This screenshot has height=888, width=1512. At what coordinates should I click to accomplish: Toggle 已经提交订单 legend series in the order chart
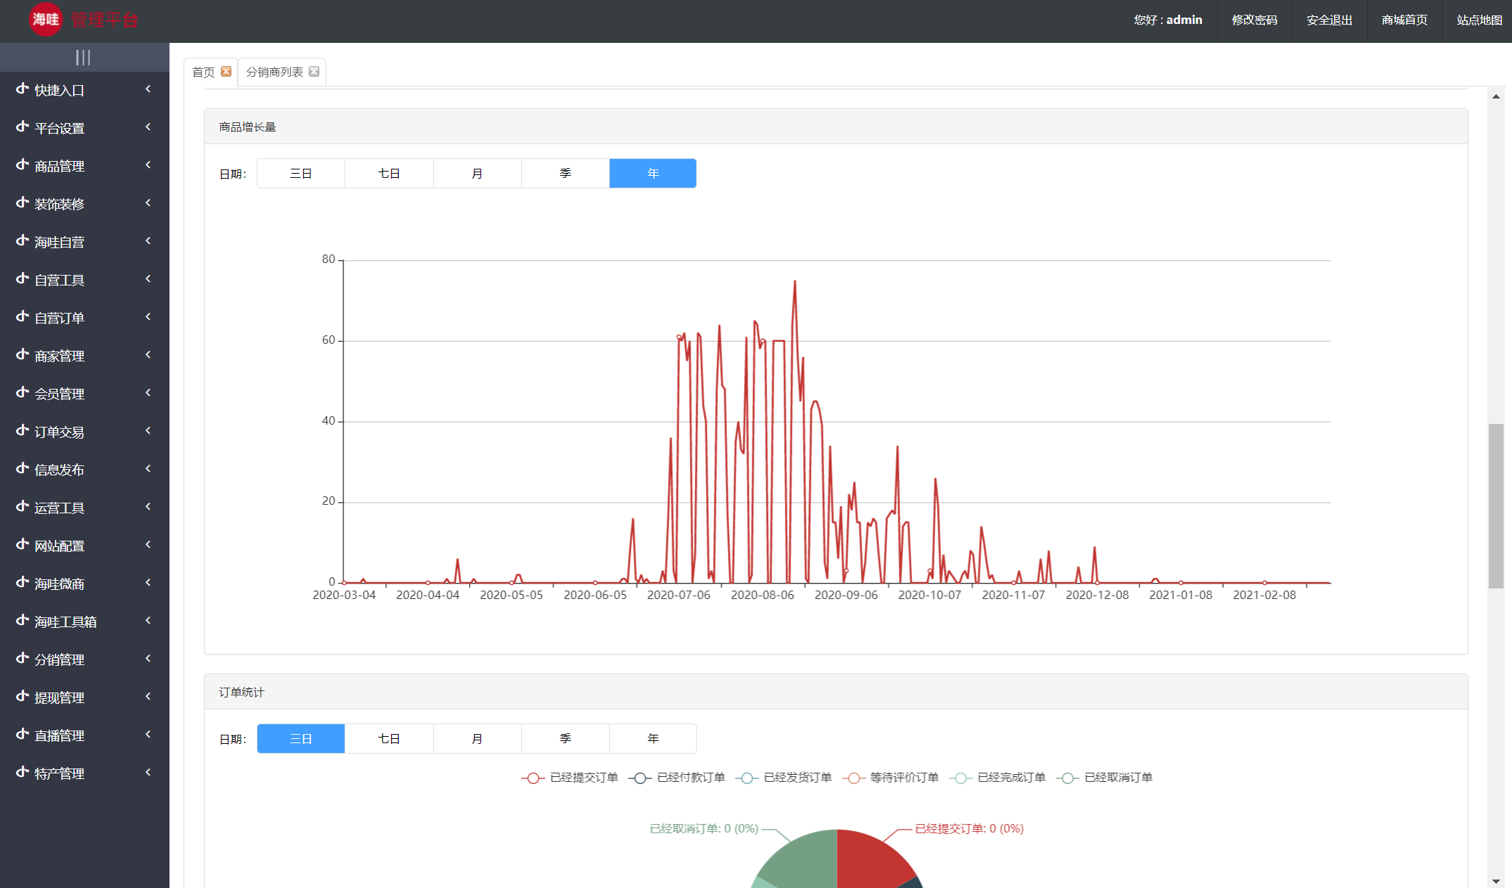coord(570,778)
